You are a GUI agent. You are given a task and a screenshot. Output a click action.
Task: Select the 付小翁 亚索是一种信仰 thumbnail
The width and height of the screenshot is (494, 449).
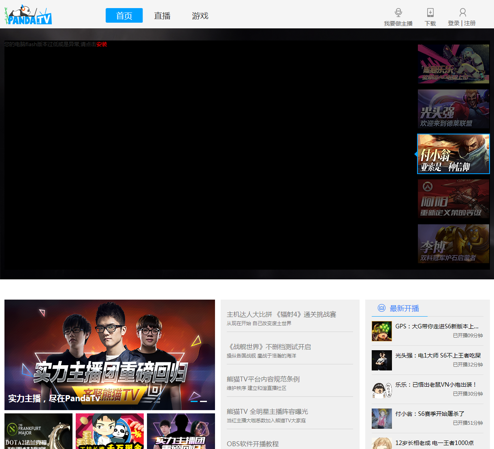pyautogui.click(x=454, y=154)
